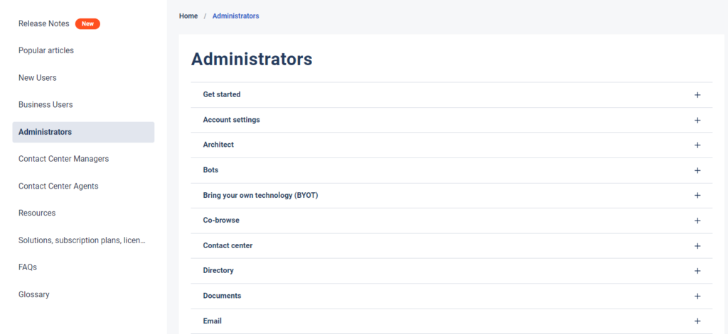Viewport: 728px width, 334px height.
Task: Expand the Contact center section title
Action: click(x=227, y=245)
